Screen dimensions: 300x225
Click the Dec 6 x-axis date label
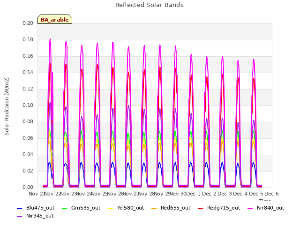click(272, 194)
